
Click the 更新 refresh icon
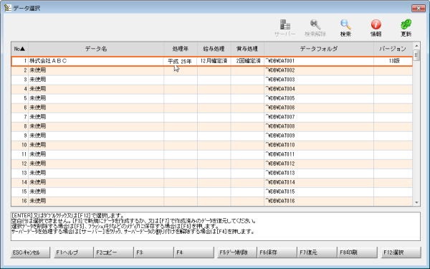pyautogui.click(x=406, y=28)
